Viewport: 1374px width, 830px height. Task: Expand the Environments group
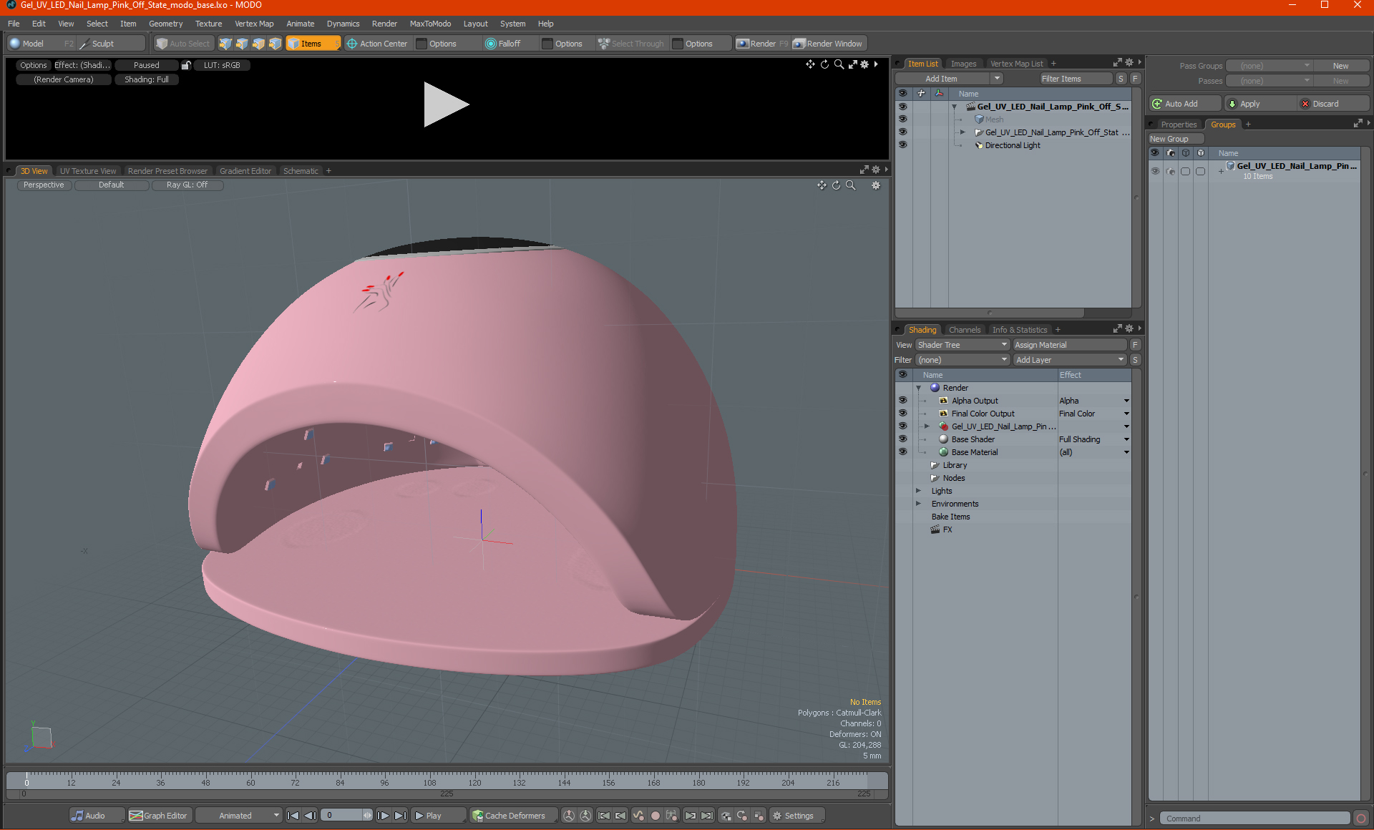click(918, 504)
